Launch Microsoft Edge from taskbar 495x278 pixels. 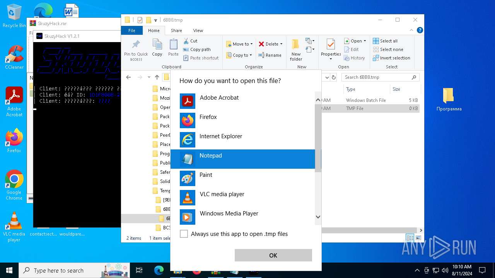point(159,270)
